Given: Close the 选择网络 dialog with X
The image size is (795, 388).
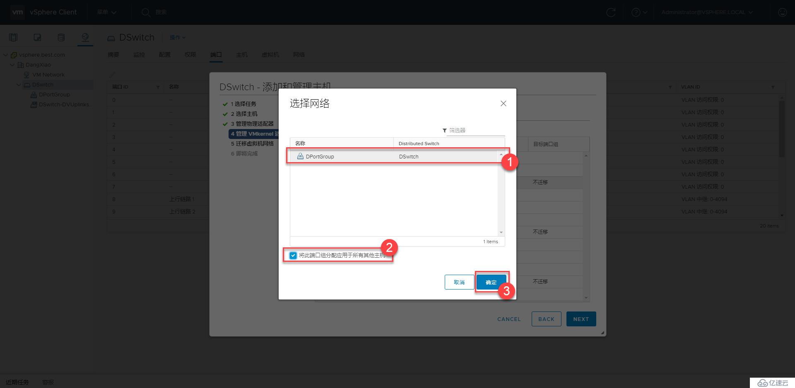Looking at the screenshot, I should [503, 103].
